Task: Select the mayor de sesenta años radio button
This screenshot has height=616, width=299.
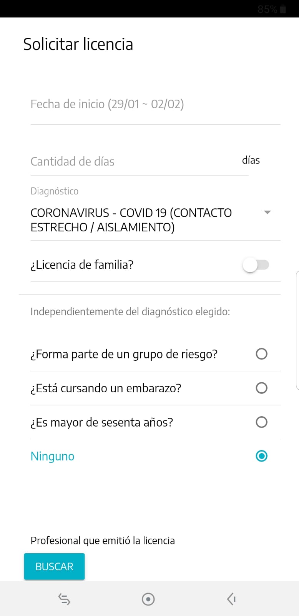Action: 261,422
